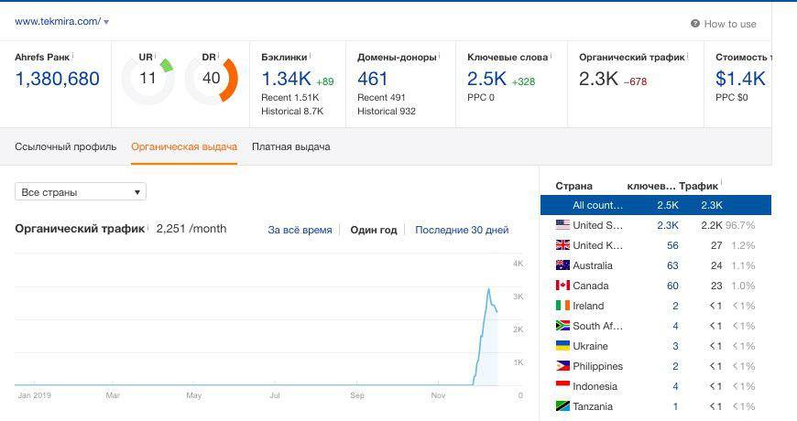Click the Philippines country name
The height and width of the screenshot is (421, 797).
tap(597, 366)
